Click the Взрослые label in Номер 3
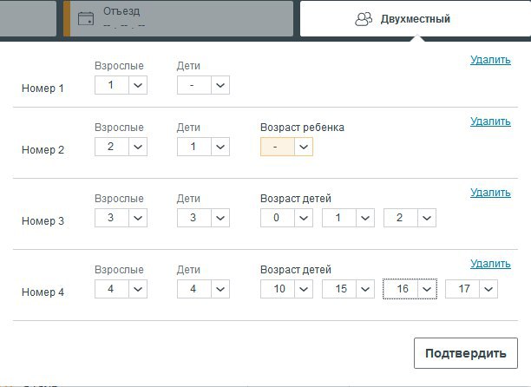This screenshot has width=531, height=387. click(x=119, y=199)
